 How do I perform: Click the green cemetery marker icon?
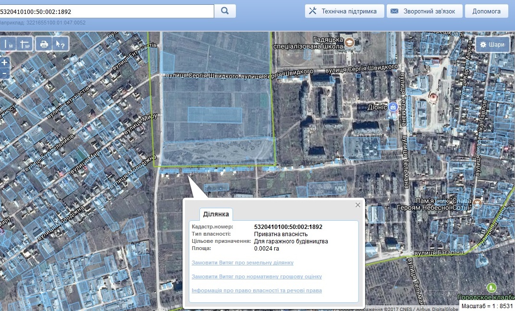[491, 287]
